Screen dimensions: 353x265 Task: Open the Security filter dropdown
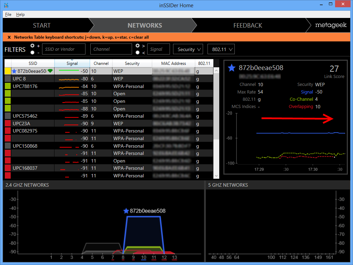click(188, 49)
